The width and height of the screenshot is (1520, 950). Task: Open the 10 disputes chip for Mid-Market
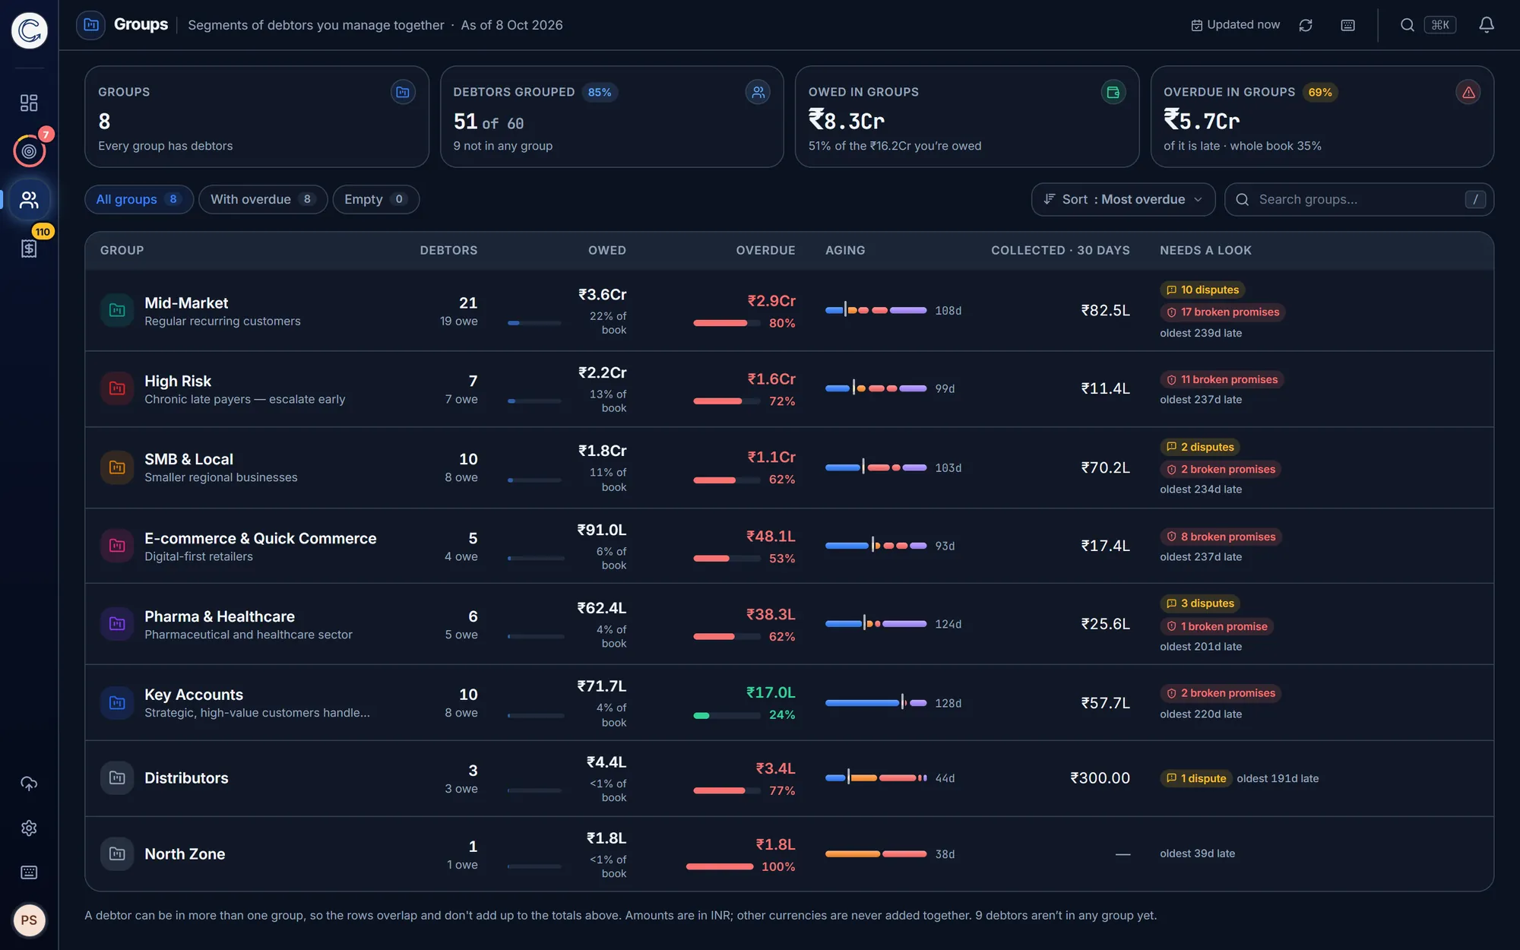(1202, 290)
